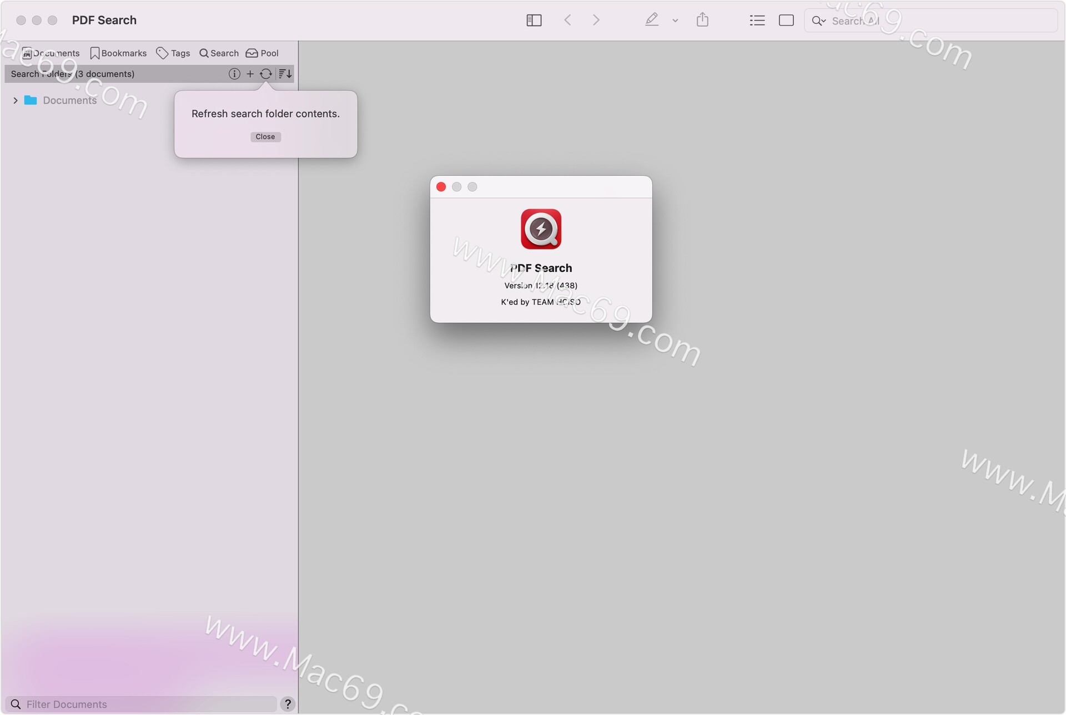Open the Tags tab
Screen dimensions: 1066x715
coord(173,53)
